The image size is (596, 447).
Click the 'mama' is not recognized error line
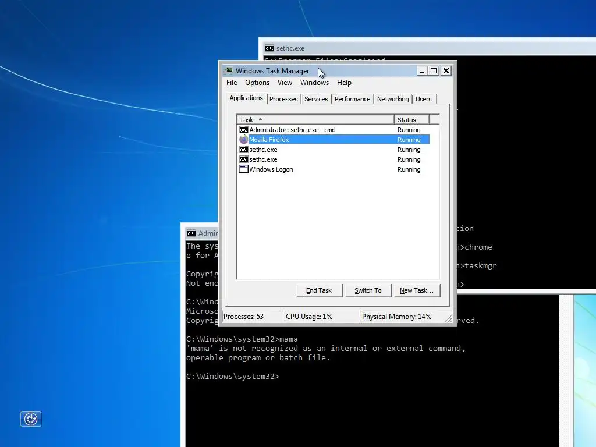coord(325,348)
